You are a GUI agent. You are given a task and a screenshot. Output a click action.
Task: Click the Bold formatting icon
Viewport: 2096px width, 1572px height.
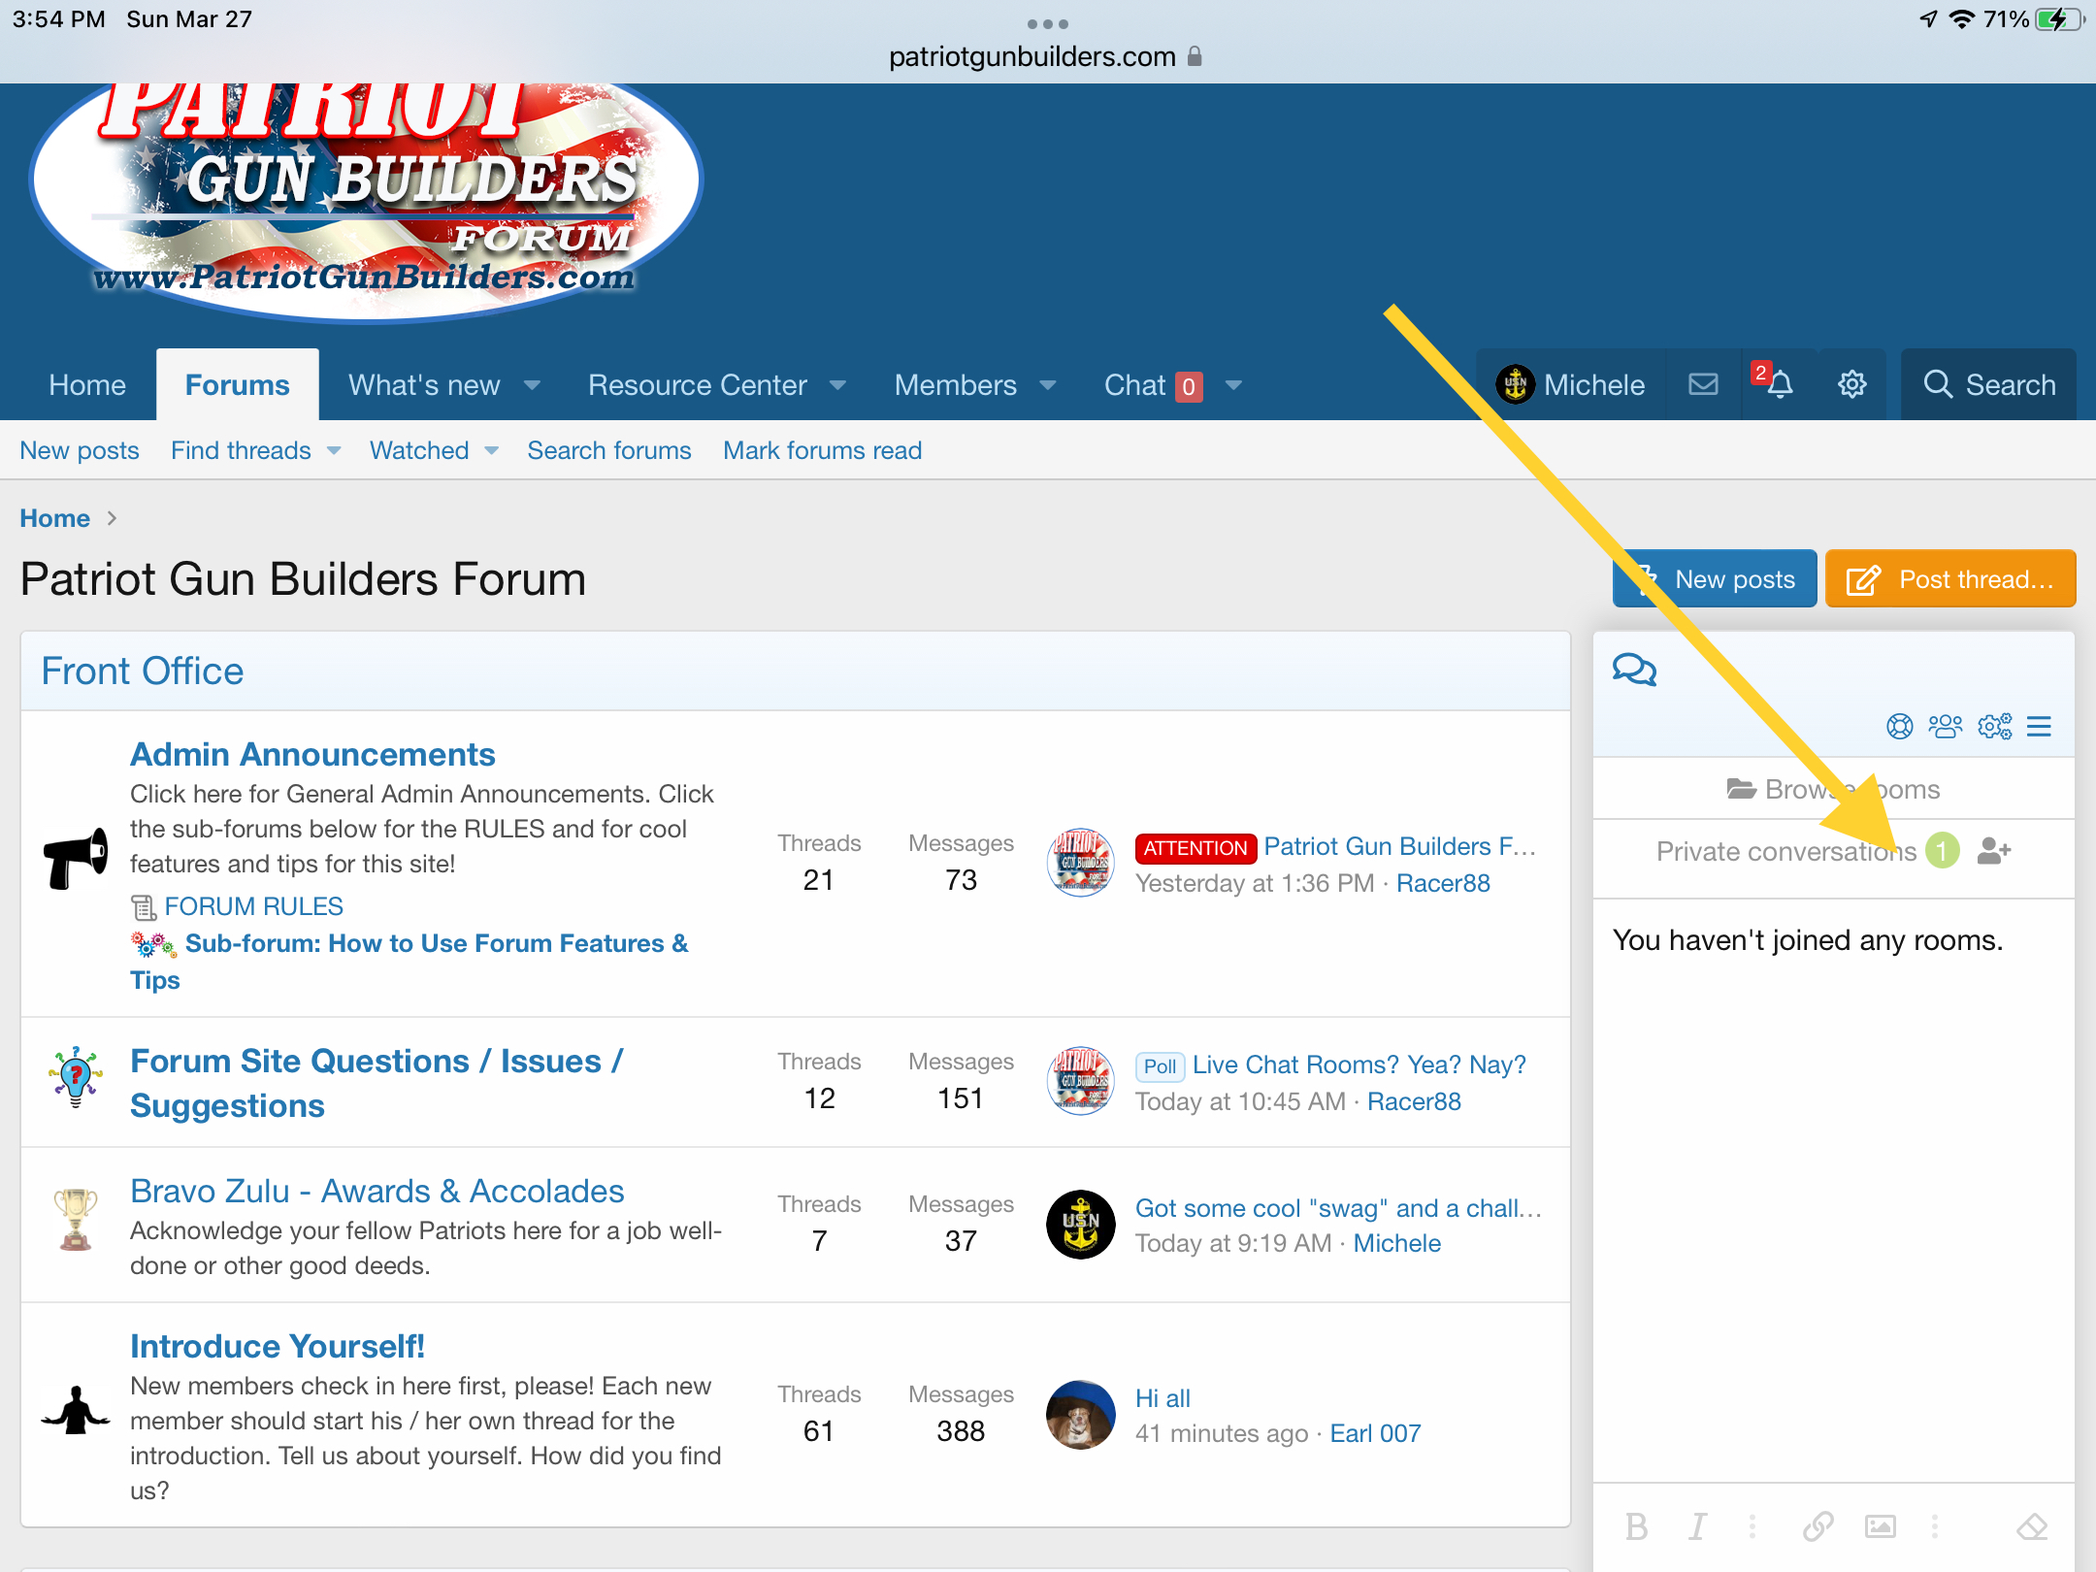[1636, 1526]
